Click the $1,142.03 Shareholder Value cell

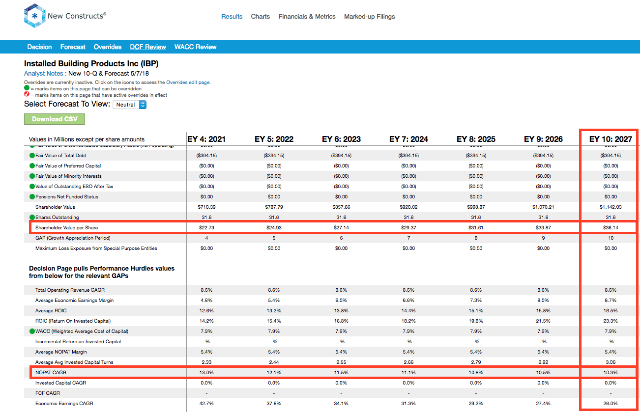(611, 207)
